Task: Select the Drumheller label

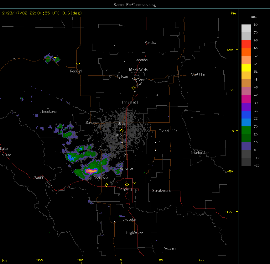Action: 200,153
